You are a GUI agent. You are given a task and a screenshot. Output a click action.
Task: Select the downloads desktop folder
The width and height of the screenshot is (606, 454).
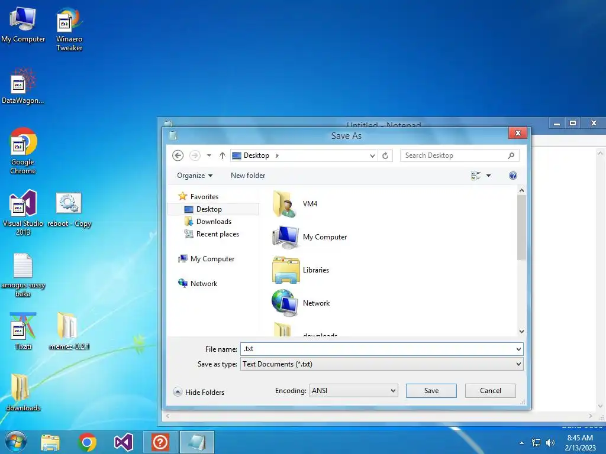23,393
